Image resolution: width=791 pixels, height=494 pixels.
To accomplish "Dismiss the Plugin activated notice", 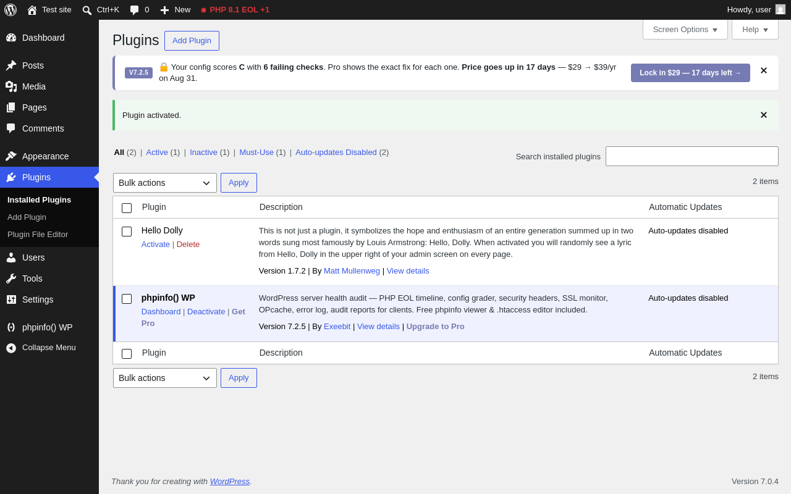I will [x=763, y=115].
